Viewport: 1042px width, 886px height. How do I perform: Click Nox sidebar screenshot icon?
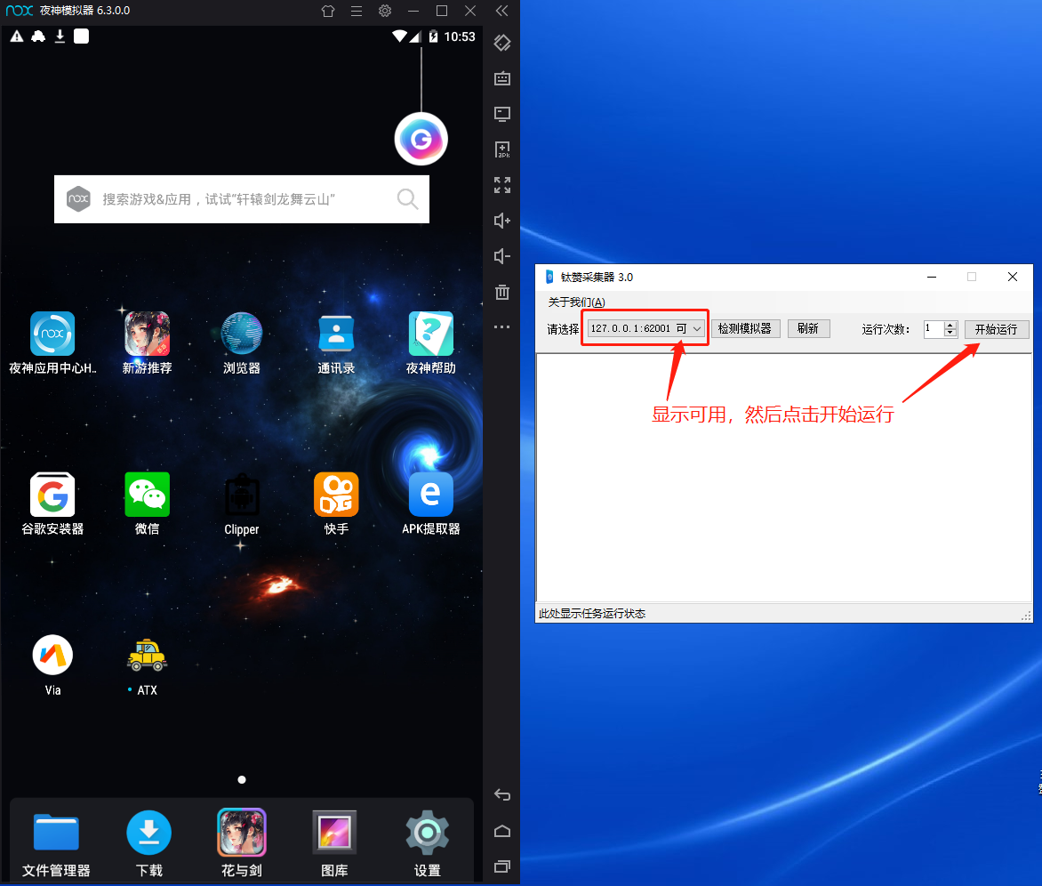502,114
